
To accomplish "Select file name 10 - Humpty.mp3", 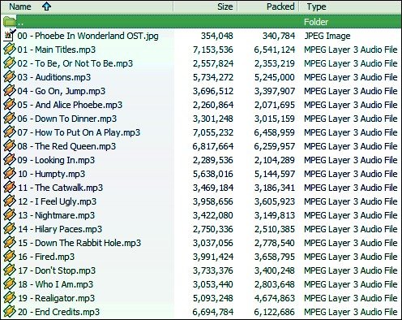I will click(x=51, y=174).
